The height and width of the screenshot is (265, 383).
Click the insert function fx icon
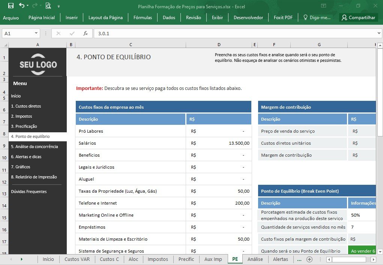point(85,33)
